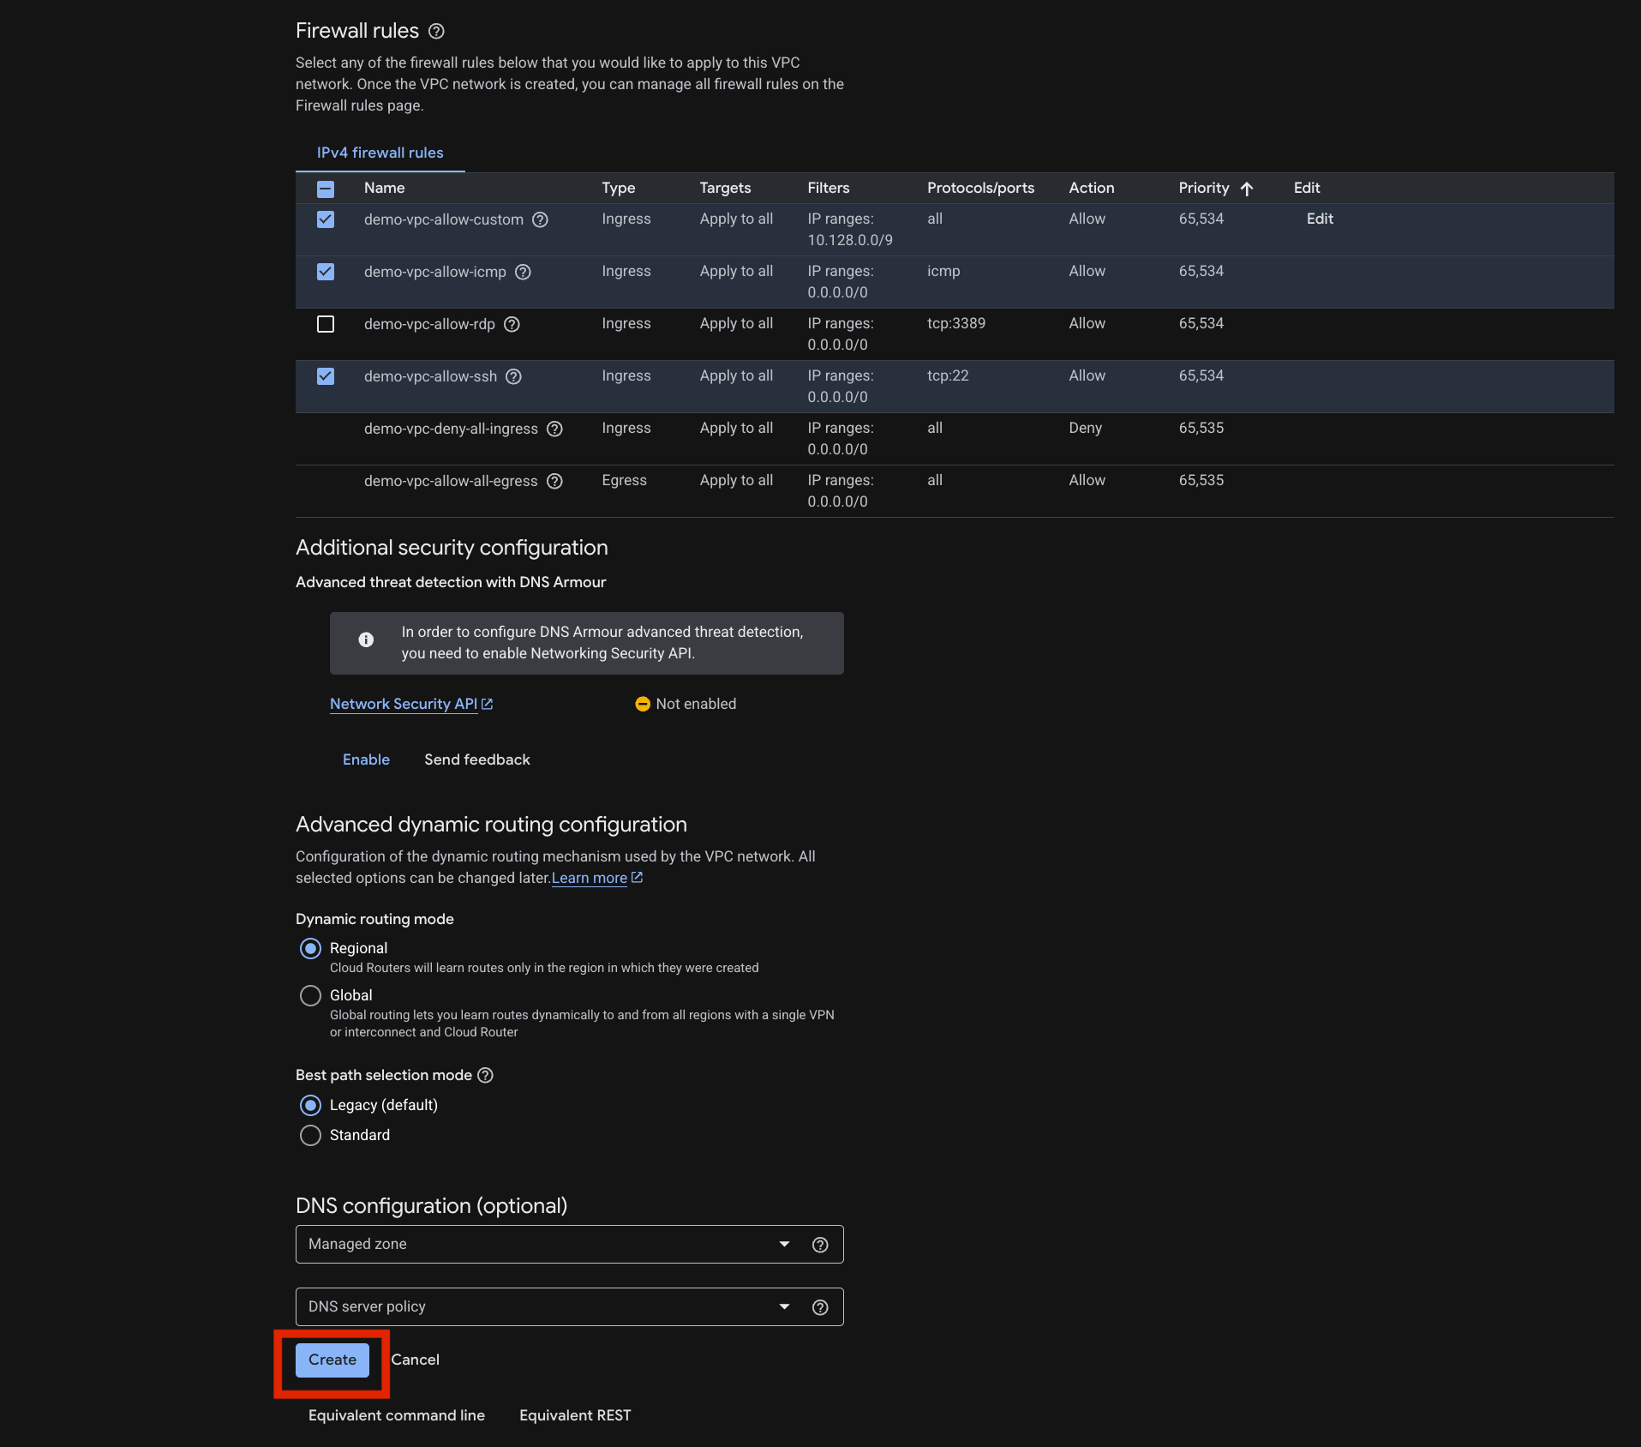1641x1447 pixels.
Task: Toggle the select-all checkbox in table header
Action: click(326, 189)
